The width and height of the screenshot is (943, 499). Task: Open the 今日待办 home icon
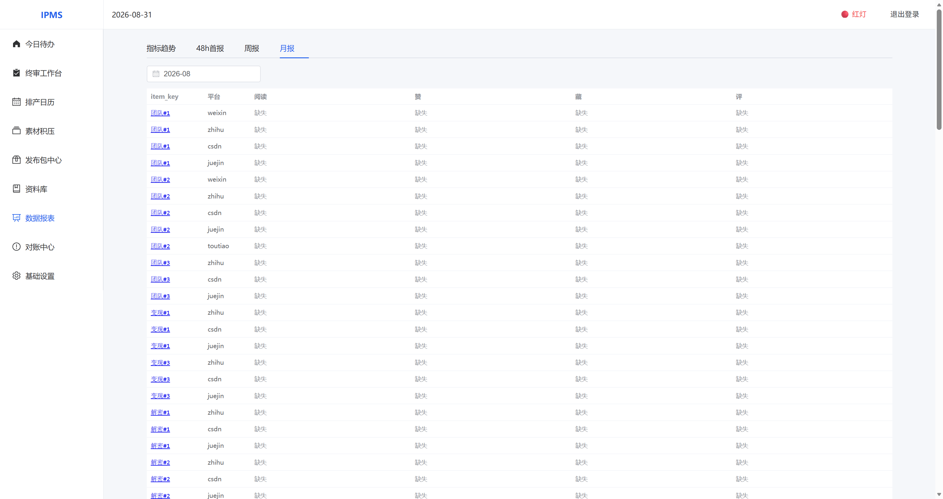(x=16, y=44)
